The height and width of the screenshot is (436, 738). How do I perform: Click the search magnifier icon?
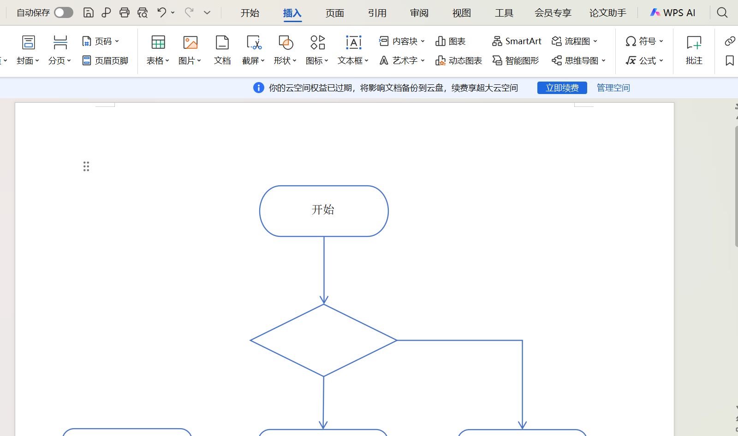(722, 12)
